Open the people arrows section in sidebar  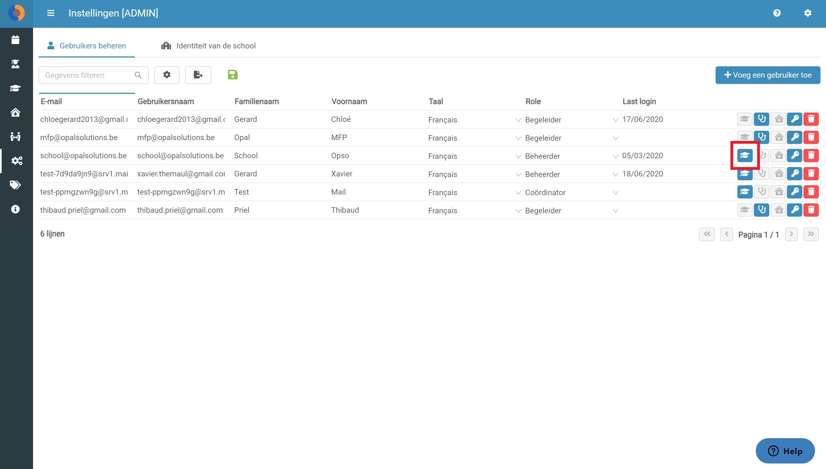pyautogui.click(x=15, y=137)
